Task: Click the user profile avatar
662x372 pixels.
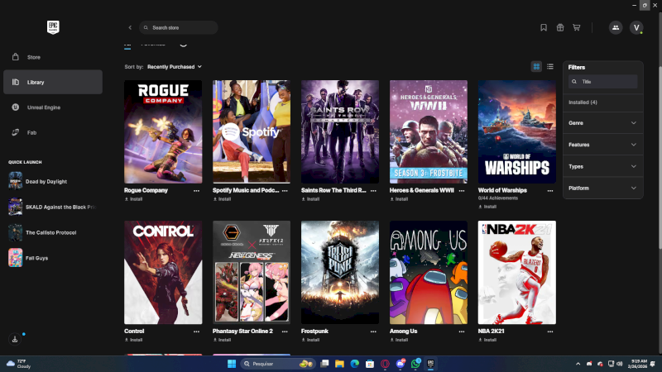Action: coord(636,27)
